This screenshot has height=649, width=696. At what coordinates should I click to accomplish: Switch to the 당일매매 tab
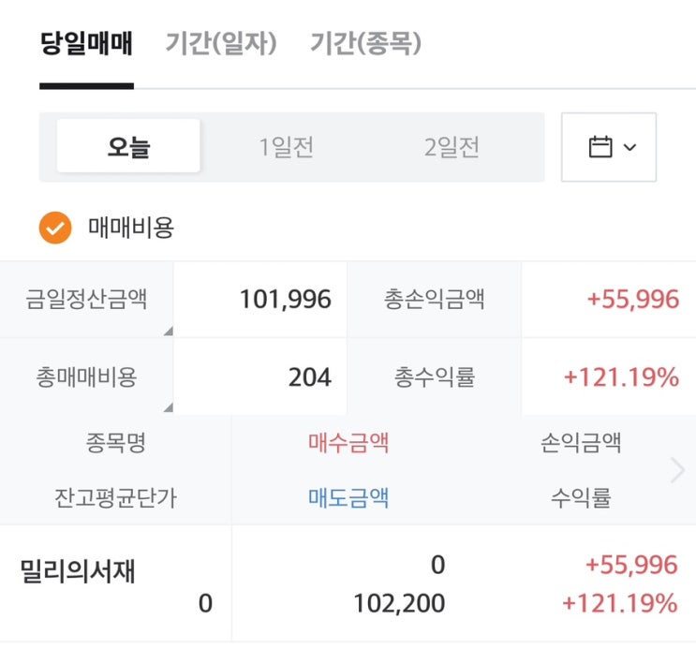(x=86, y=44)
